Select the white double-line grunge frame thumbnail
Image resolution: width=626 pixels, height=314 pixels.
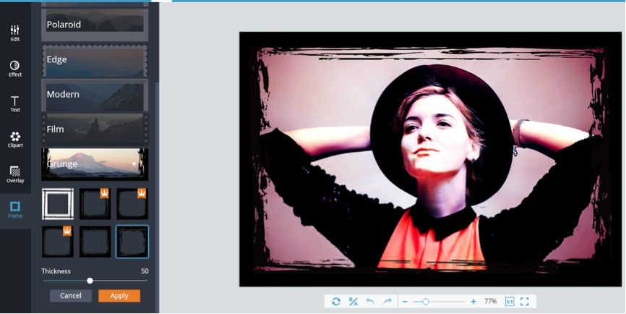click(x=58, y=204)
